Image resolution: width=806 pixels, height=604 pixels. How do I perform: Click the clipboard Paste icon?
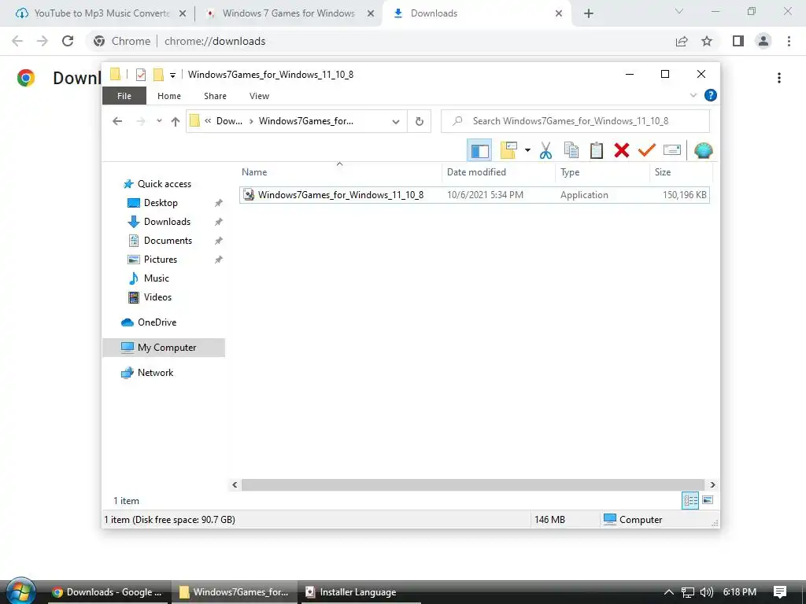click(597, 150)
